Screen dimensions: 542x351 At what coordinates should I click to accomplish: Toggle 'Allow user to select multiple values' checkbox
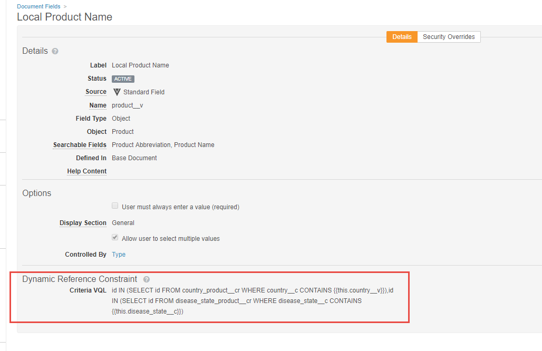(115, 238)
